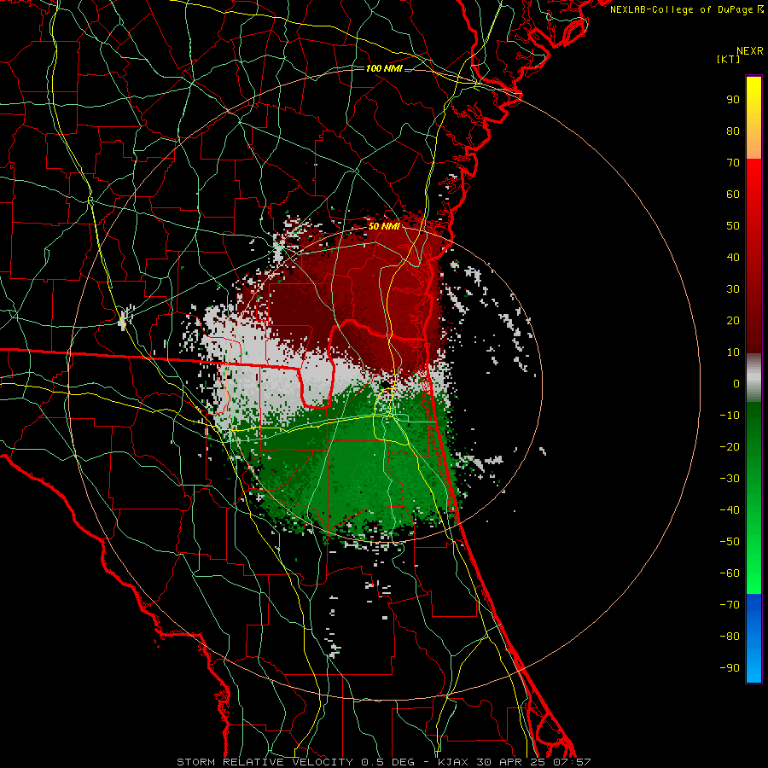Click the NEXR label above the color scale
Image resolution: width=768 pixels, height=768 pixels.
(750, 51)
